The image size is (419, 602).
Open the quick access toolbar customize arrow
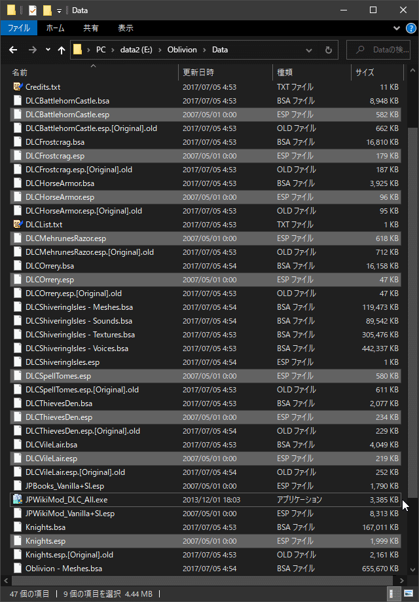click(x=59, y=10)
